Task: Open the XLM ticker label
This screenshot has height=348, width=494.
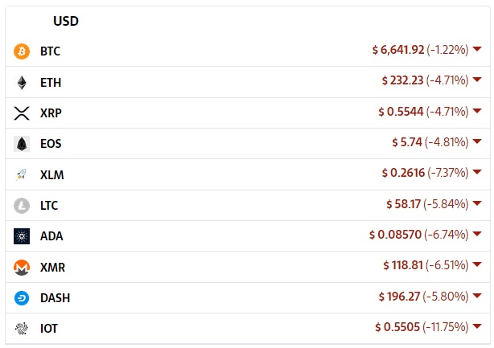Action: [52, 174]
